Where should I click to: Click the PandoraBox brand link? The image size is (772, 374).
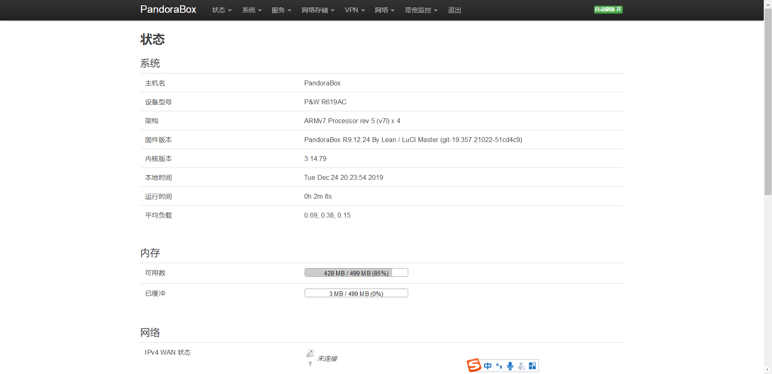pyautogui.click(x=168, y=9)
